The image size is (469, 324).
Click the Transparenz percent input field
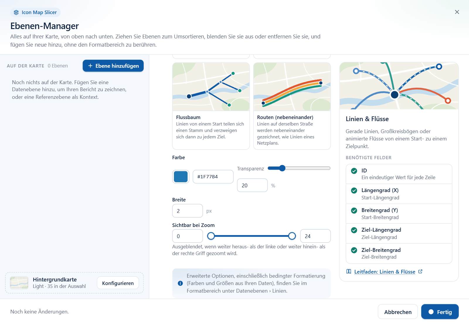[x=252, y=185]
